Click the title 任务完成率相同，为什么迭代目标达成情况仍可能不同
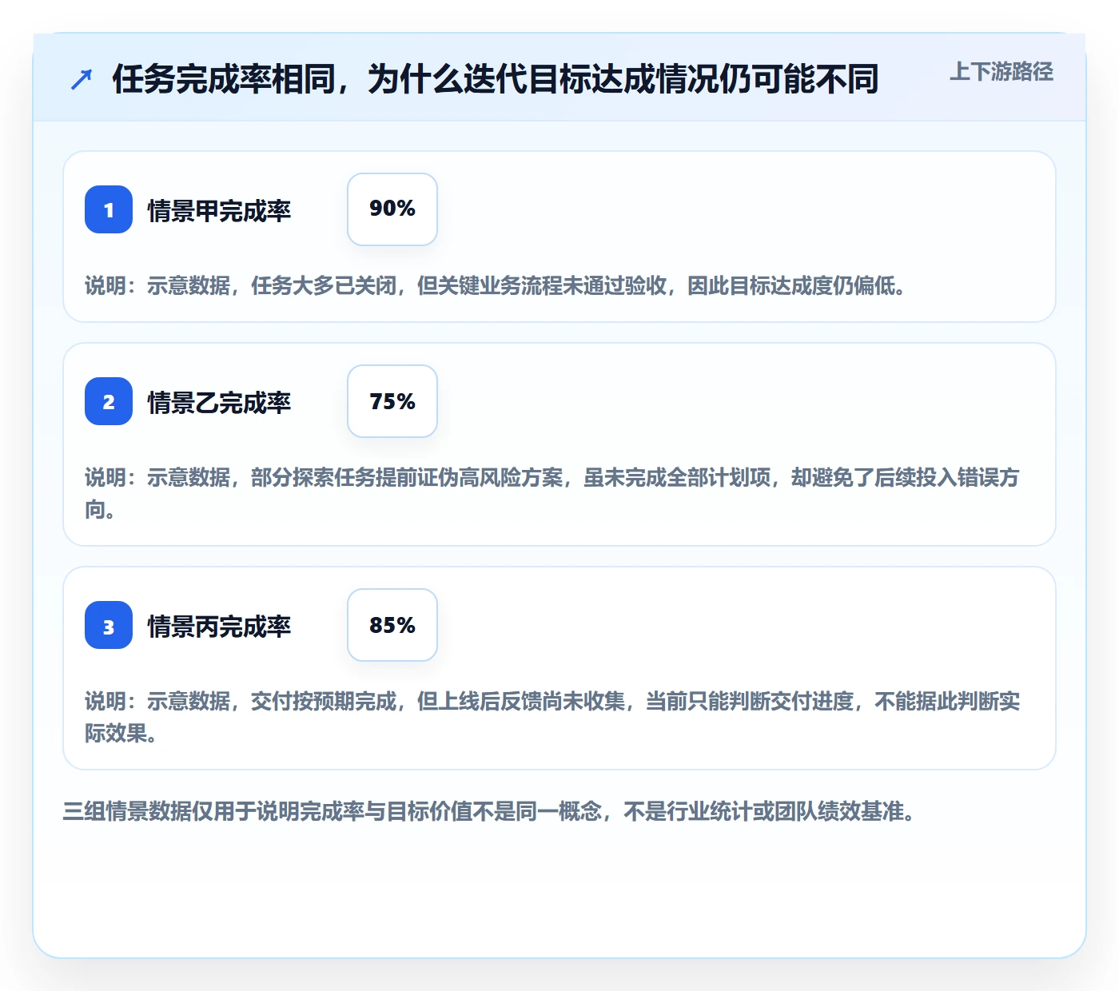Image resolution: width=1119 pixels, height=991 pixels. point(496,79)
